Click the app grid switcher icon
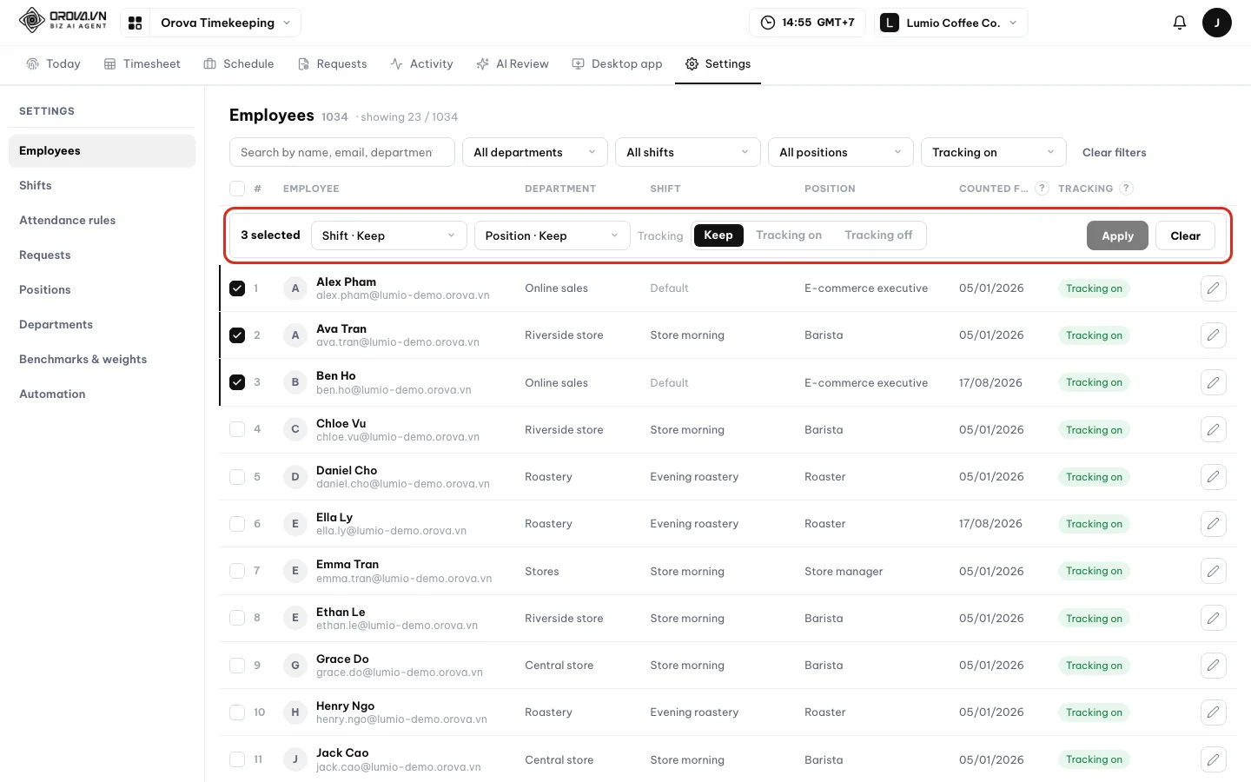1251x782 pixels. [136, 23]
